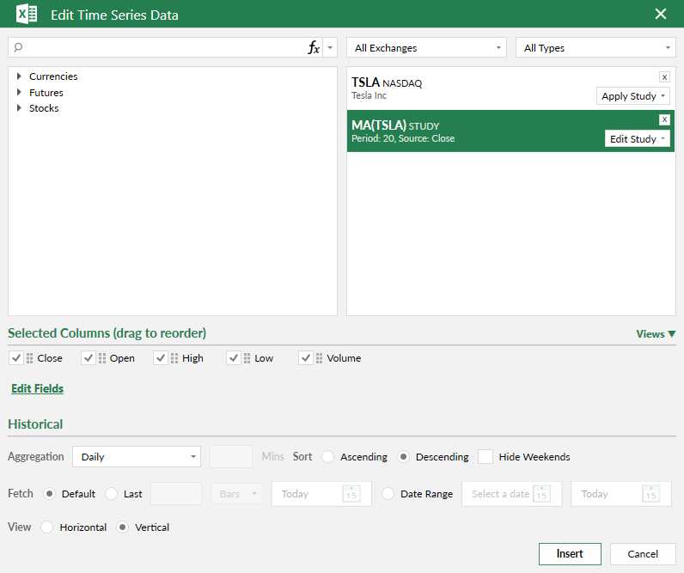The image size is (684, 573).
Task: Grab the drag handle for Close column
Action: 30,358
